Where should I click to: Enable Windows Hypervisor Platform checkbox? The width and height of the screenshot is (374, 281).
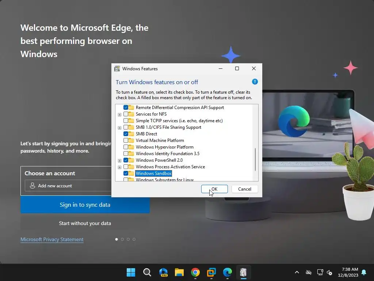pos(126,147)
